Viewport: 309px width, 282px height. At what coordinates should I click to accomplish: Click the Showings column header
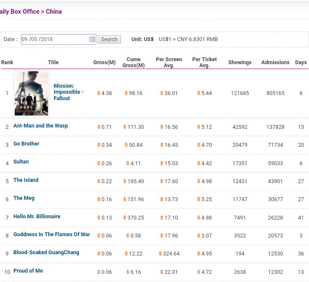240,62
